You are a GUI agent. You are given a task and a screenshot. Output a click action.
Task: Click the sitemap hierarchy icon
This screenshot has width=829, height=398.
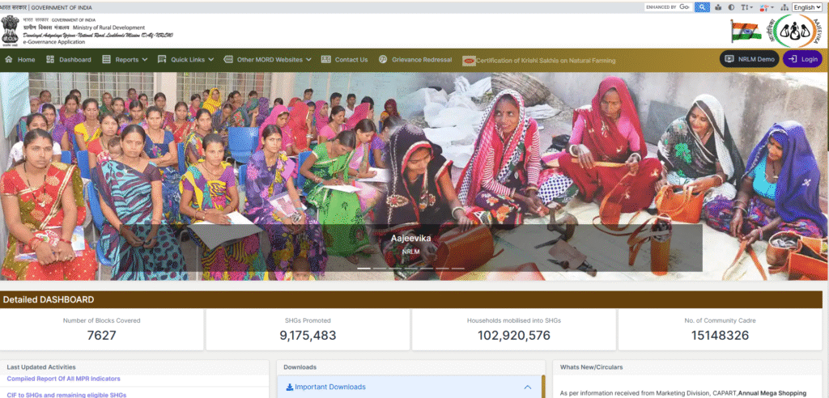click(x=784, y=7)
